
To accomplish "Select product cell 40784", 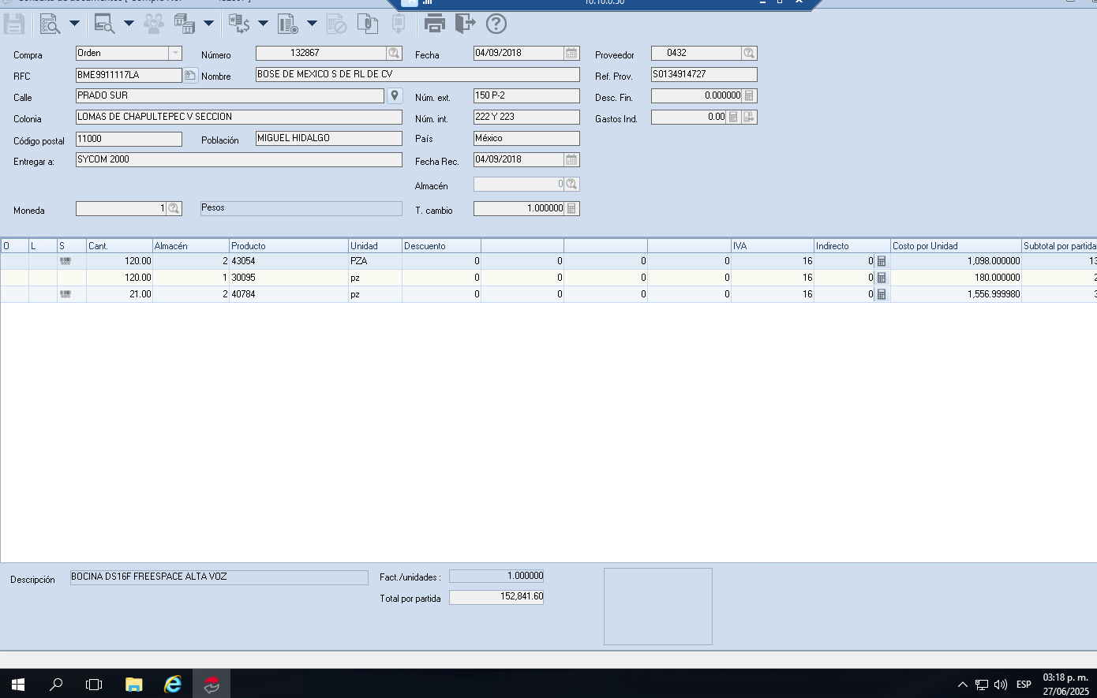I will point(288,294).
